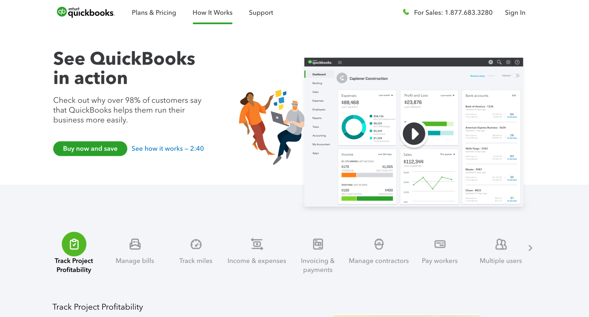Play the QuickBooks demo video
The width and height of the screenshot is (589, 317).
(x=414, y=134)
